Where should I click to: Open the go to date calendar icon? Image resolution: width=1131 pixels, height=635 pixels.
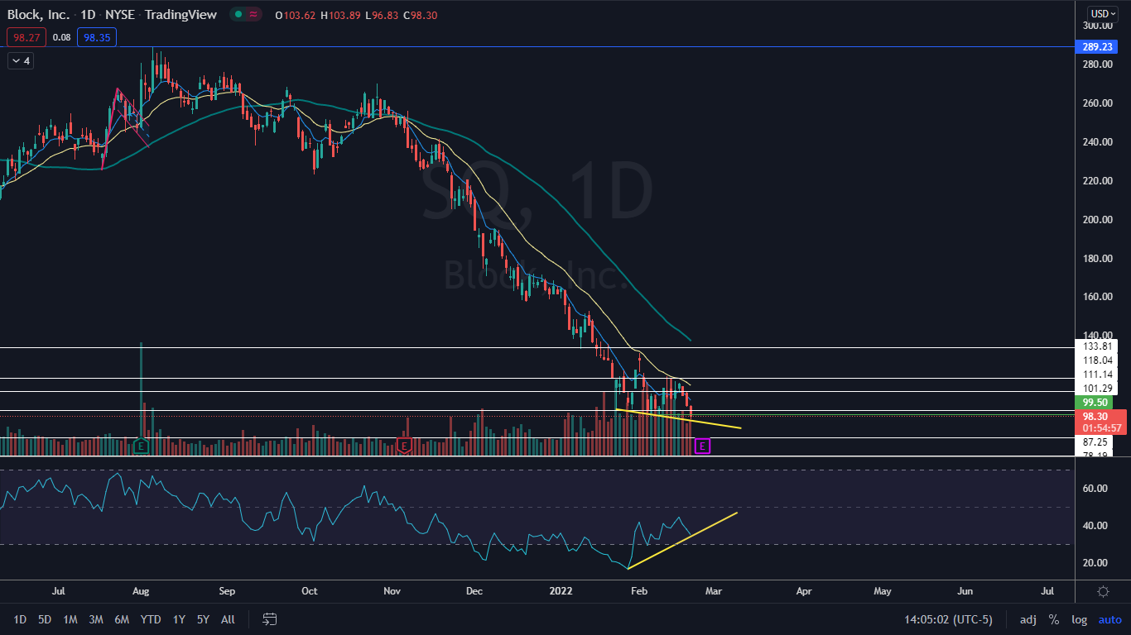point(269,618)
